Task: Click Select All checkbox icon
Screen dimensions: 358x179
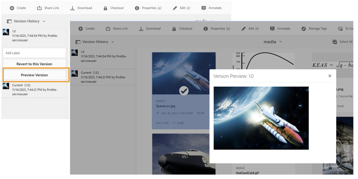Action: (335, 42)
